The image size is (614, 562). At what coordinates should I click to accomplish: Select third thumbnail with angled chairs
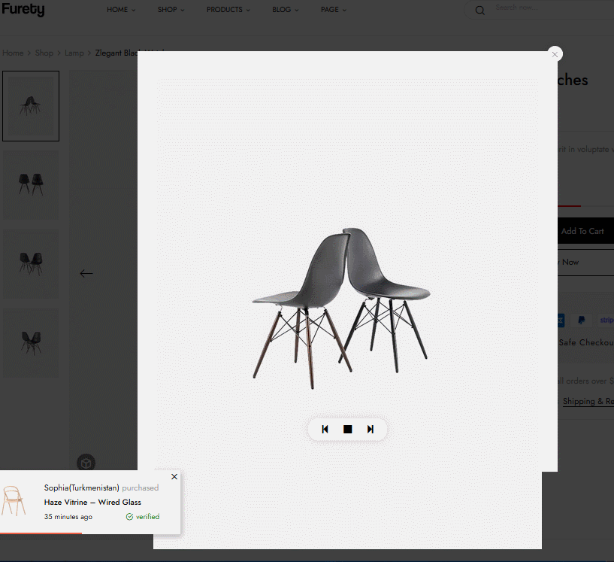[x=31, y=264]
